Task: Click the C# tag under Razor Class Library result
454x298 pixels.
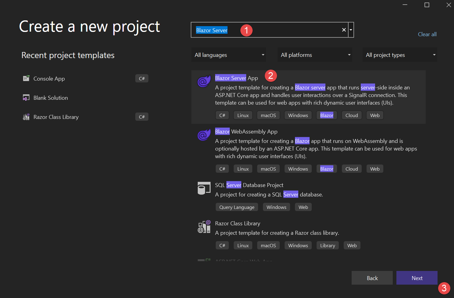Action: click(222, 245)
